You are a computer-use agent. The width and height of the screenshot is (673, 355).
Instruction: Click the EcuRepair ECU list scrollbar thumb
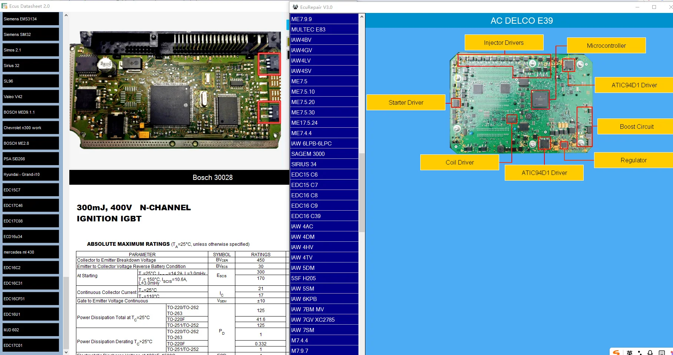click(362, 192)
